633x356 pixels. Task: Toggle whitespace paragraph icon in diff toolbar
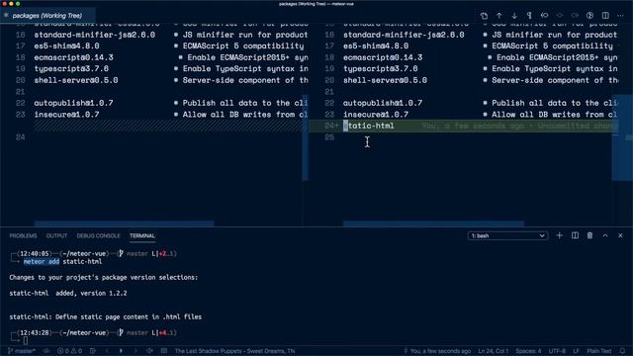point(529,16)
